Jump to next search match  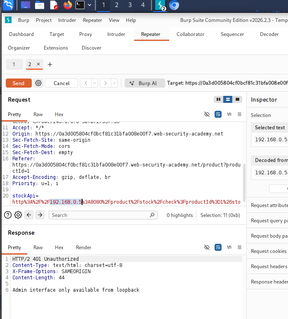40,215
